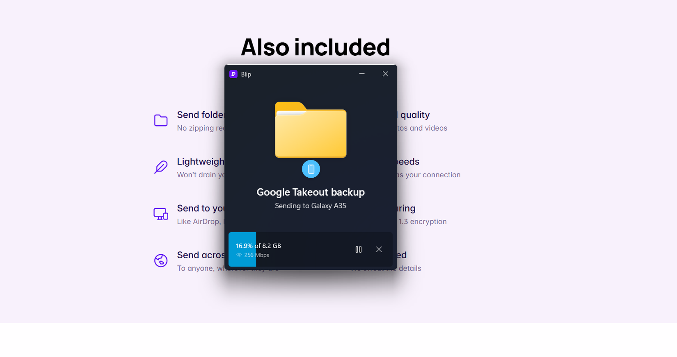Click the "Like AirDrop" description text
This screenshot has width=677, height=357.
coord(199,221)
